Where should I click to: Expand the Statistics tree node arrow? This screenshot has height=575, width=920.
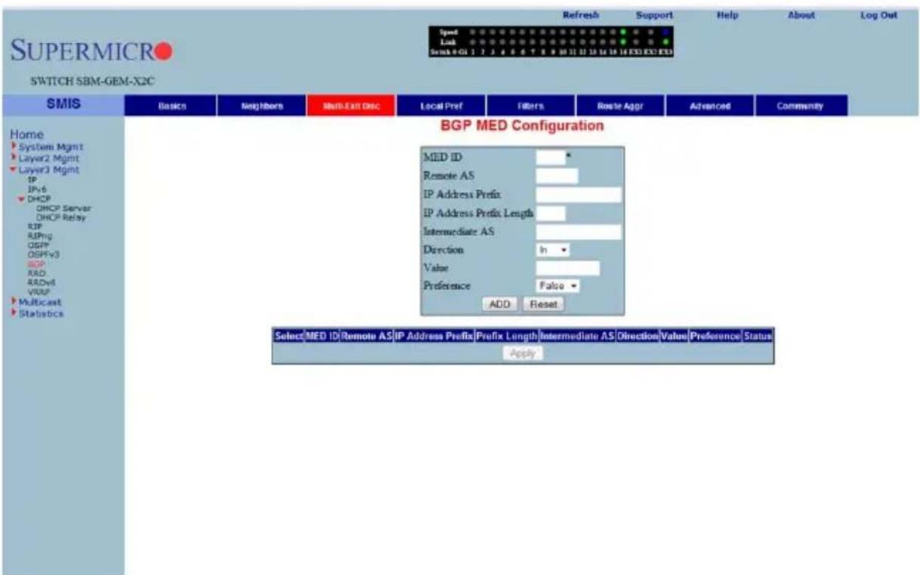[12, 314]
